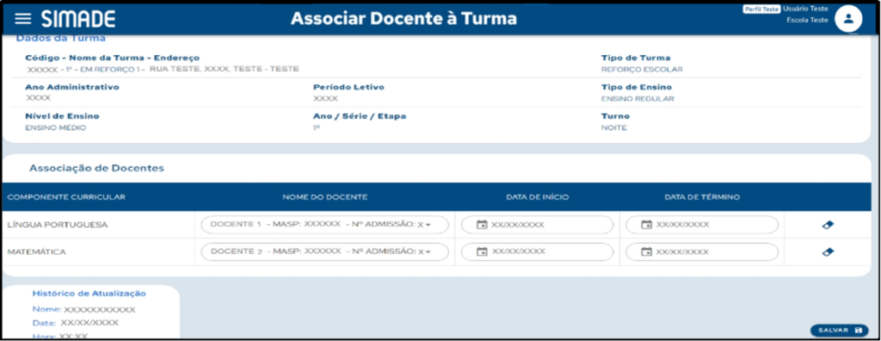This screenshot has height=341, width=881.
Task: Click the Componente Curricular column header
Action: coord(66,197)
